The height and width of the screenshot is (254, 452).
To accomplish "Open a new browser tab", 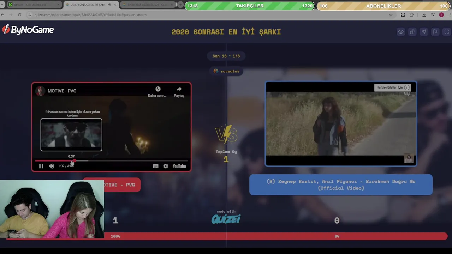I will [180, 5].
